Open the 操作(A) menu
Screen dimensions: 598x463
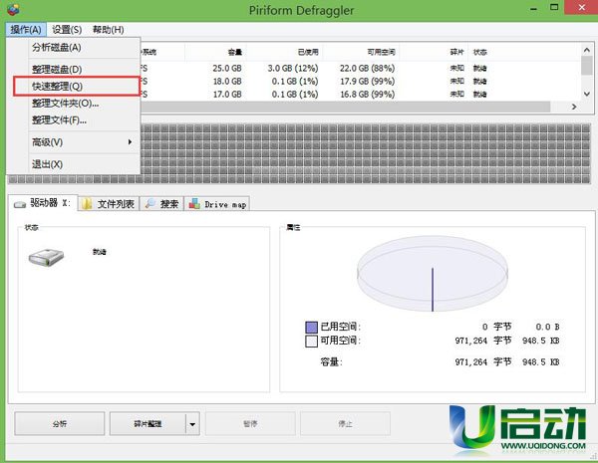point(26,29)
